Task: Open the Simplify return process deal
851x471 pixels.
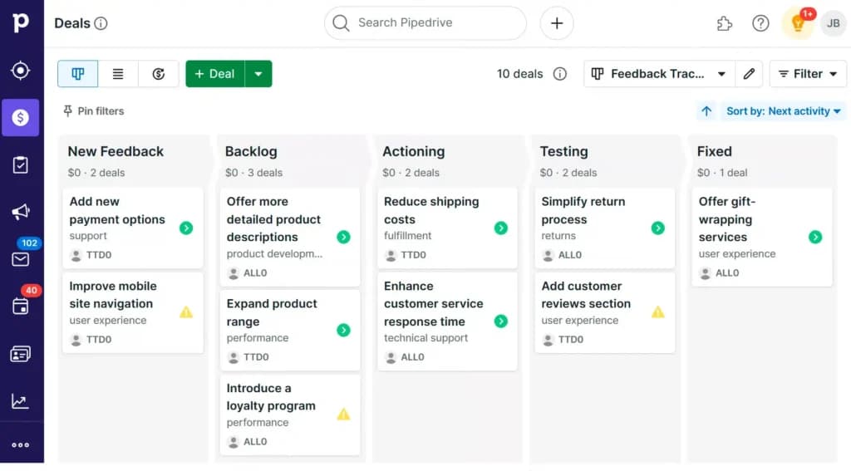Action: (x=605, y=228)
